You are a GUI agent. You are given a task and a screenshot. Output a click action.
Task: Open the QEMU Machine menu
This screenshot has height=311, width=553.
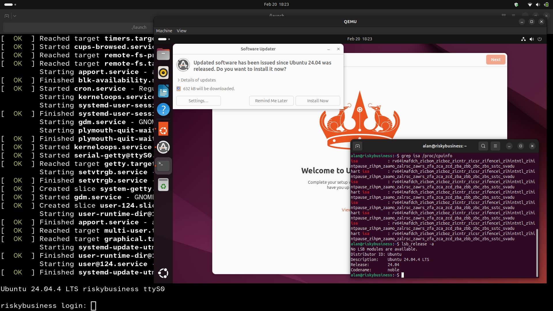[164, 31]
